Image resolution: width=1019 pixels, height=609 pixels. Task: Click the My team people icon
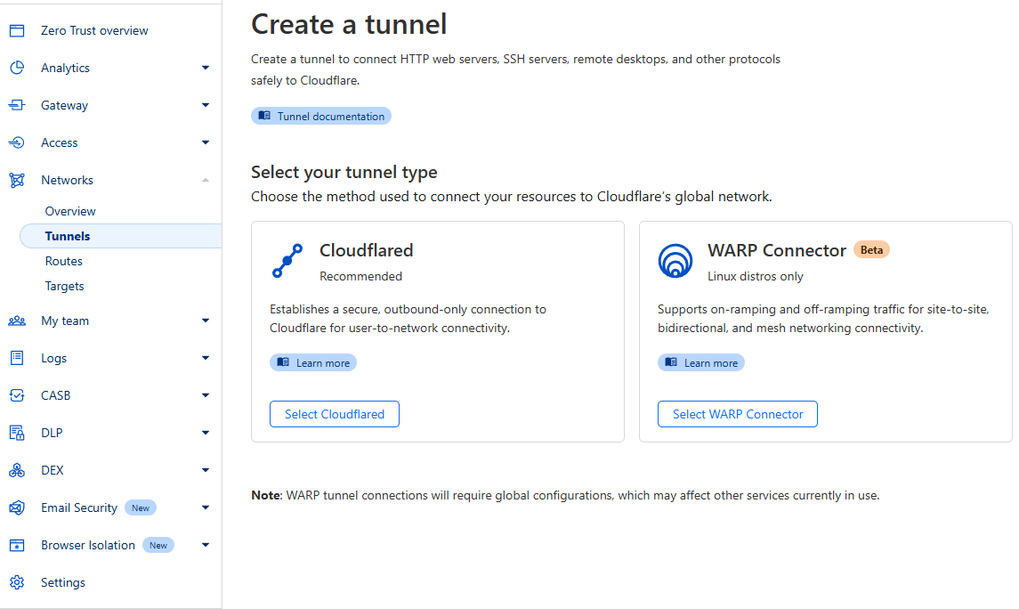[16, 321]
